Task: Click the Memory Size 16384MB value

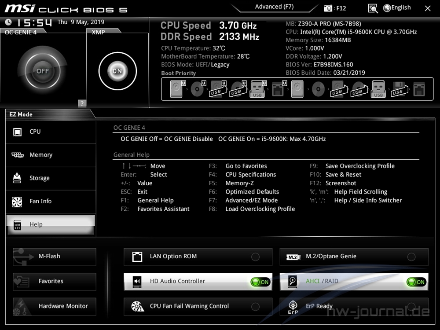Action: [337, 40]
